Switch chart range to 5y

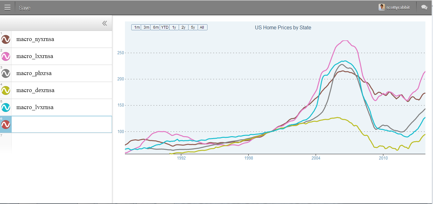[193, 27]
